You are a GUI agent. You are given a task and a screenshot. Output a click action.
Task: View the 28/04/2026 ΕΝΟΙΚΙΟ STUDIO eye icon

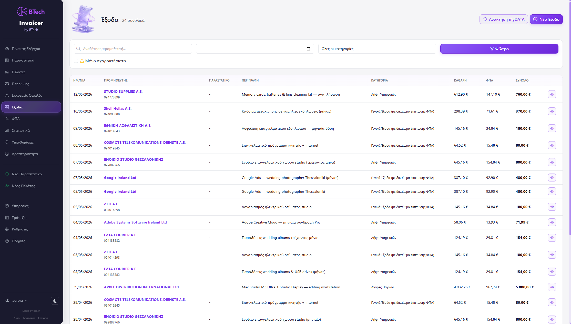(x=552, y=319)
